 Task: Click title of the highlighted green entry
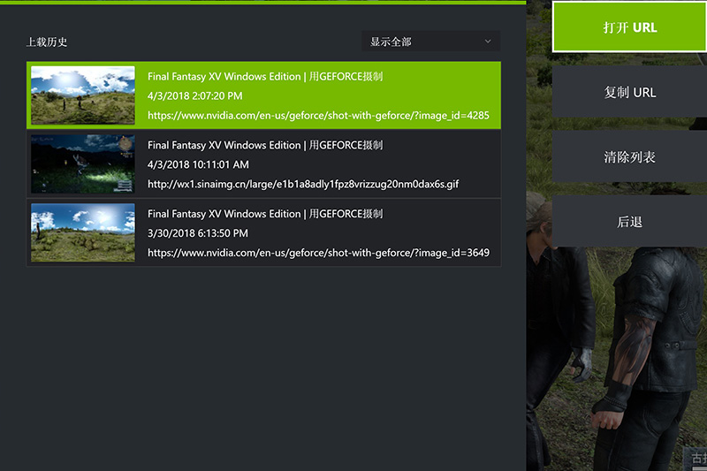click(265, 76)
